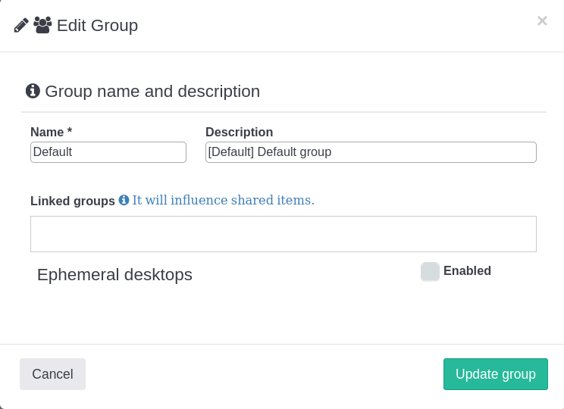The height and width of the screenshot is (409, 564).
Task: Click the Ephemeral desktops section heading
Action: point(114,275)
